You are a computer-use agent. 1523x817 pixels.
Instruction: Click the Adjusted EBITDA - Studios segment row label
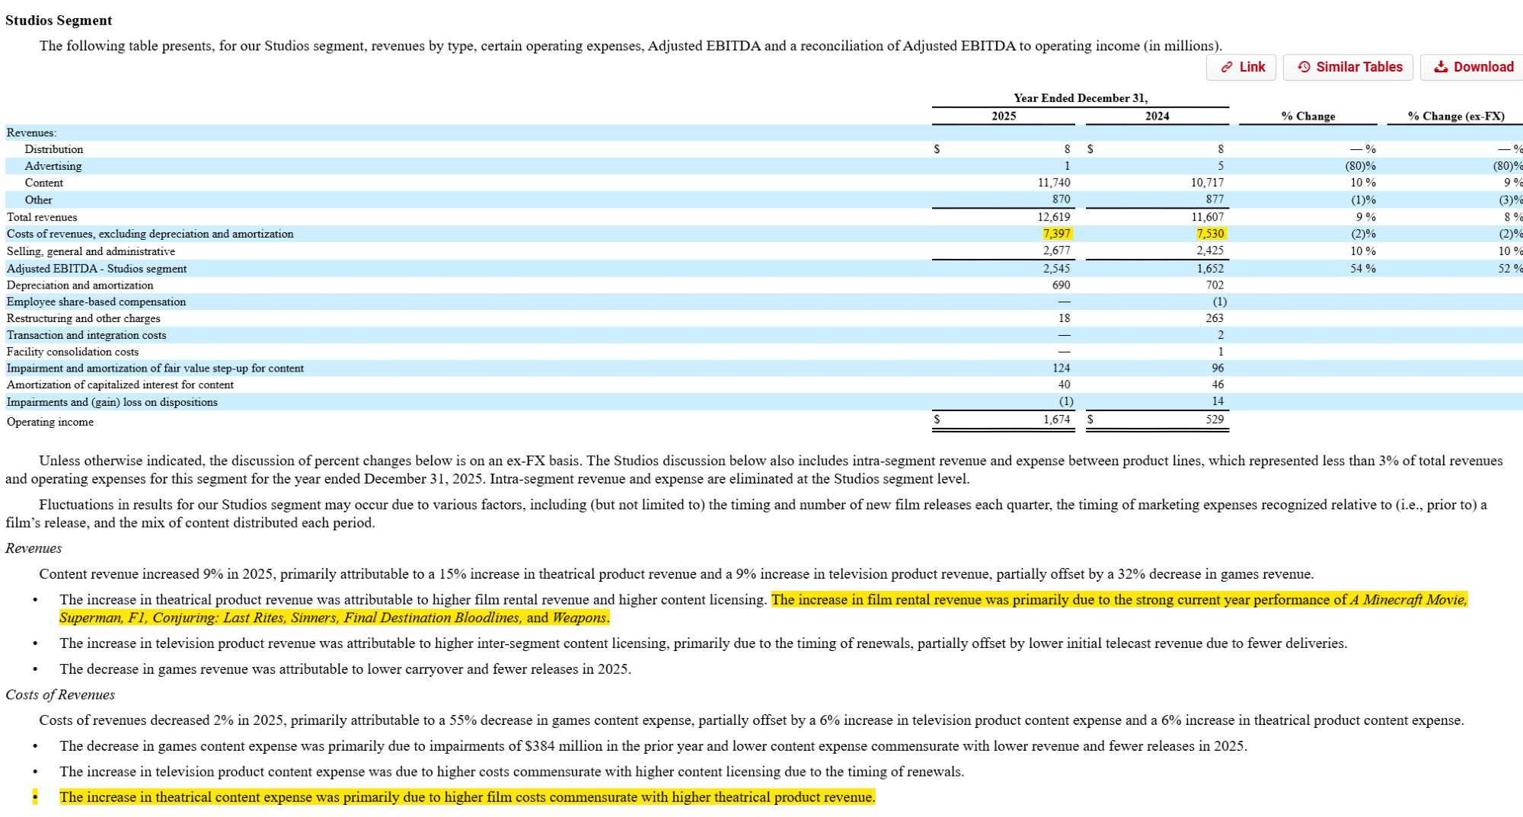pyautogui.click(x=97, y=269)
